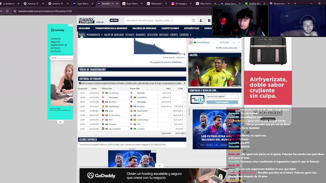326x183 pixels.
Task: Open details arrow for 15,00 mill. € transfer
Action: pyautogui.click(x=185, y=120)
